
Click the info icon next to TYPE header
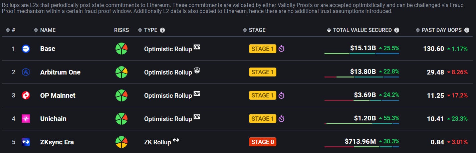click(x=162, y=30)
